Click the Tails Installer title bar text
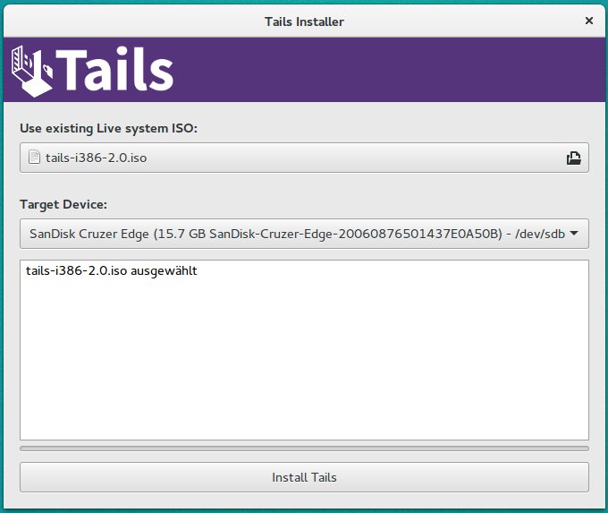The height and width of the screenshot is (513, 608). pyautogui.click(x=304, y=21)
